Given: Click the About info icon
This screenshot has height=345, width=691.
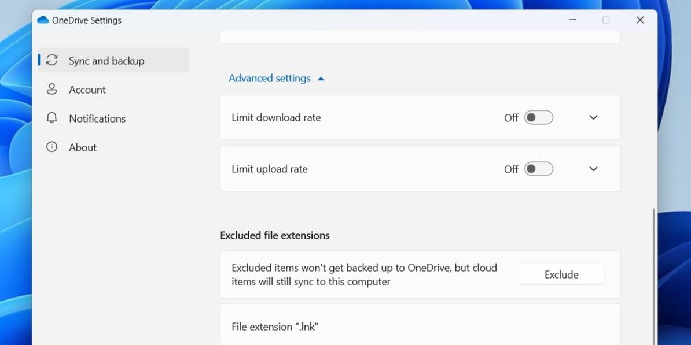Looking at the screenshot, I should 52,147.
